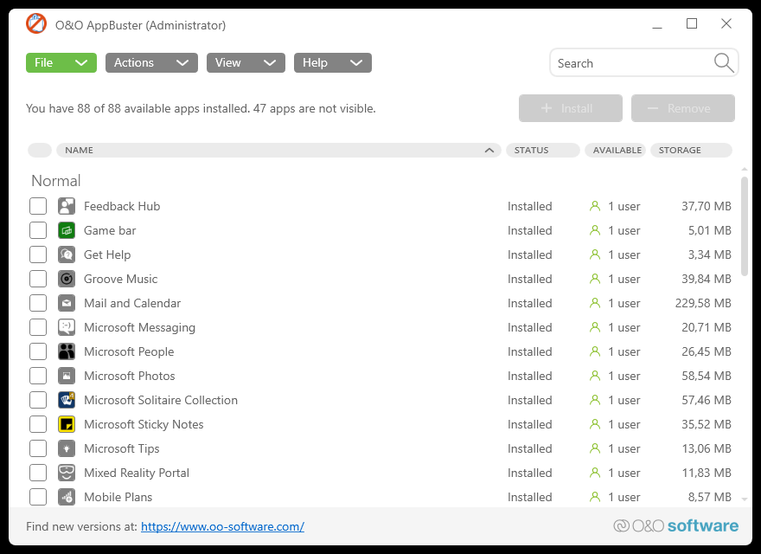Open the Help dropdown menu
This screenshot has width=761, height=554.
click(332, 62)
